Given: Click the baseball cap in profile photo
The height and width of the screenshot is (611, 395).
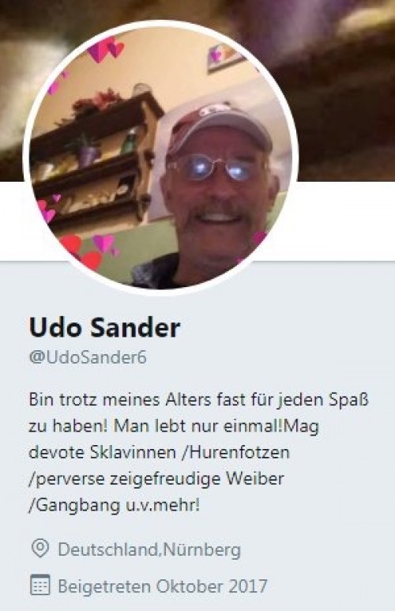Looking at the screenshot, I should click(x=219, y=129).
